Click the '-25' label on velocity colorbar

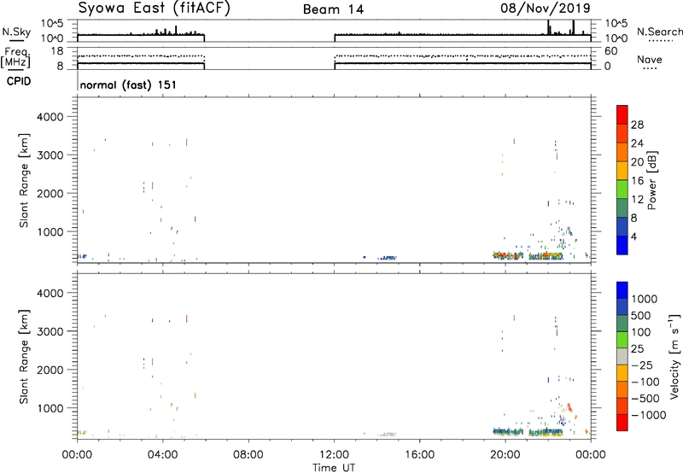[642, 365]
